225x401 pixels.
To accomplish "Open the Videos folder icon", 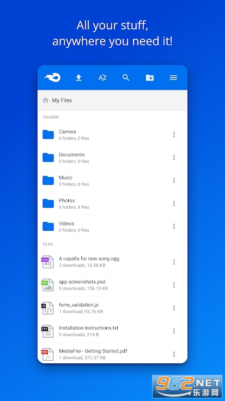I will pyautogui.click(x=48, y=227).
